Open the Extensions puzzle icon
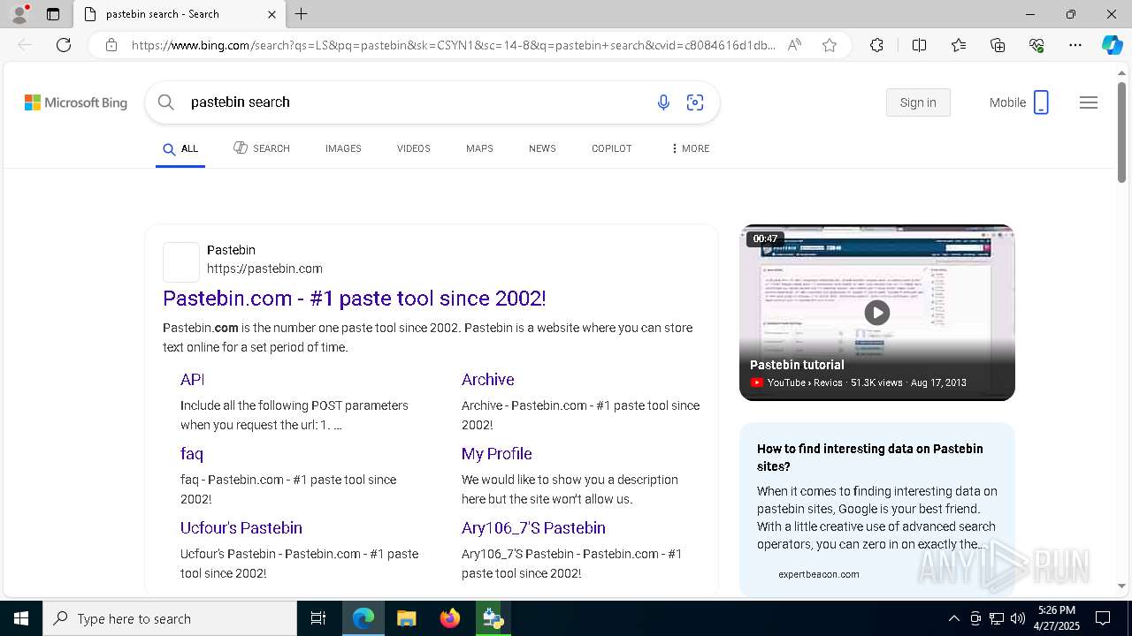This screenshot has height=636, width=1132. coord(876,45)
